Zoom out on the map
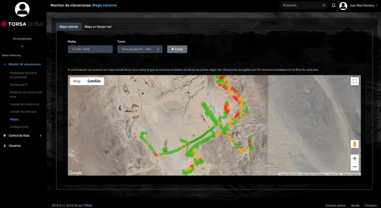The height and width of the screenshot is (208, 381). [354, 167]
